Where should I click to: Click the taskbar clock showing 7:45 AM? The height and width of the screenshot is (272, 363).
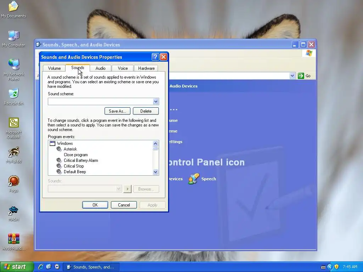coord(350,267)
